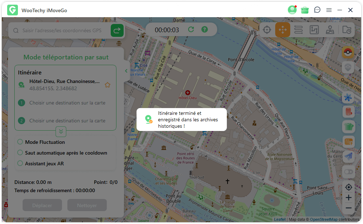Screen dimensions: 363x224
Task: Open the feedback chat bubble in title bar
Action: pos(317,10)
